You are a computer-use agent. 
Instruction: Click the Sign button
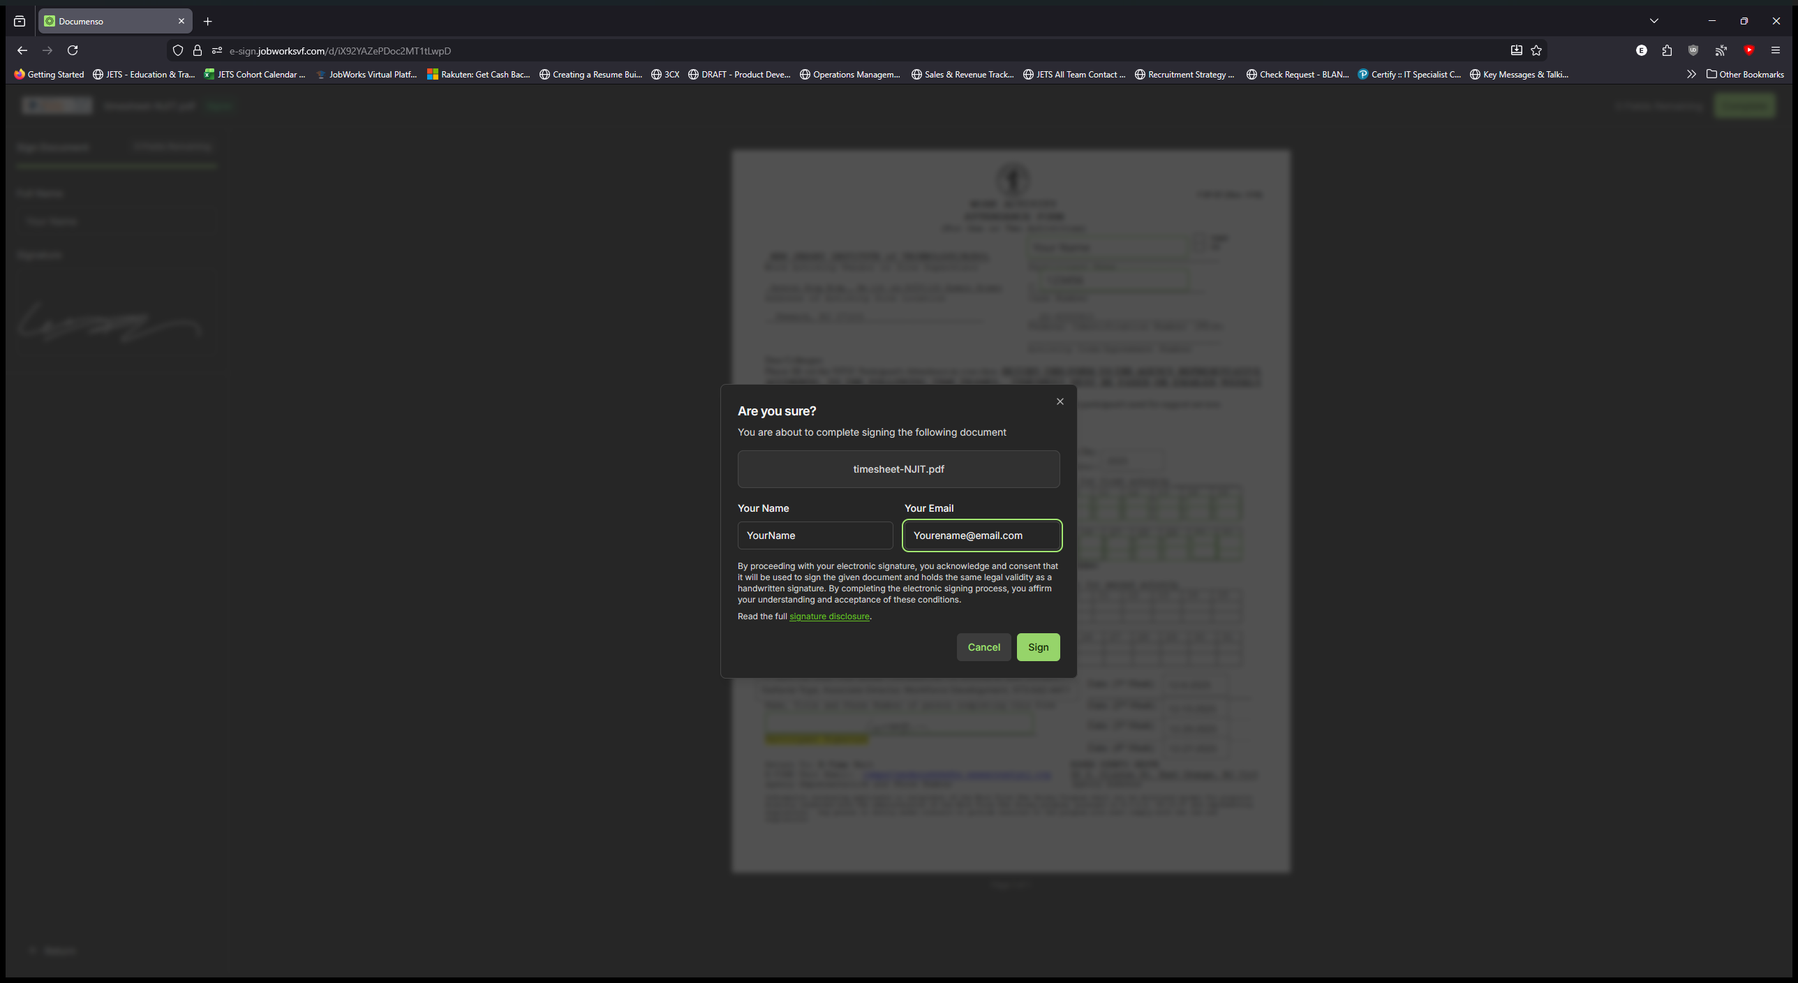click(1038, 646)
